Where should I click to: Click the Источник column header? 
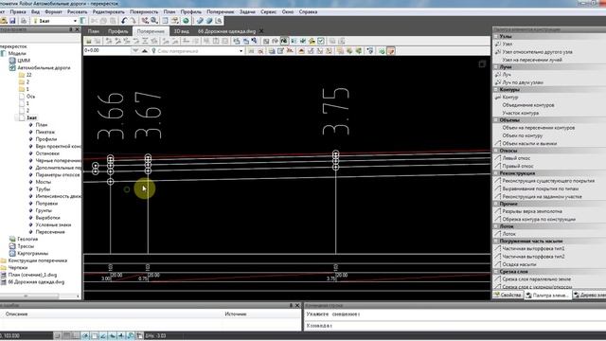pyautogui.click(x=236, y=314)
